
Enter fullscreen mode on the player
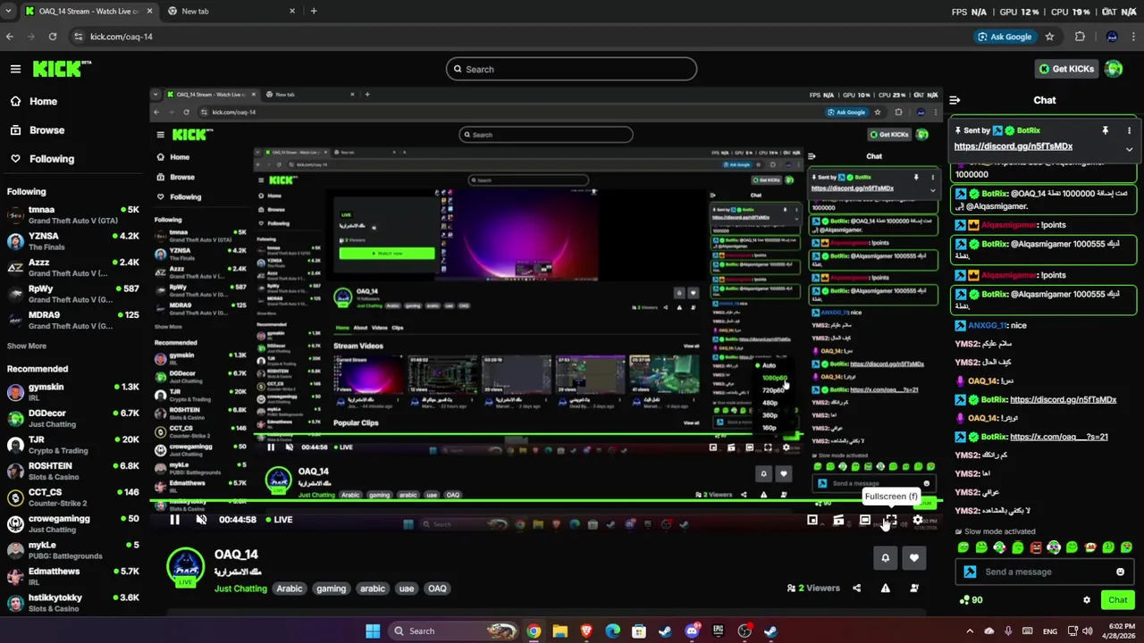pyautogui.click(x=891, y=520)
